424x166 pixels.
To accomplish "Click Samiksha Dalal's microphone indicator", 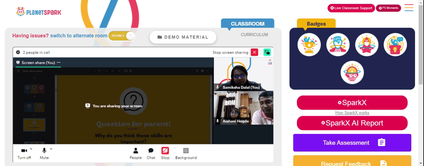I will pyautogui.click(x=218, y=87).
